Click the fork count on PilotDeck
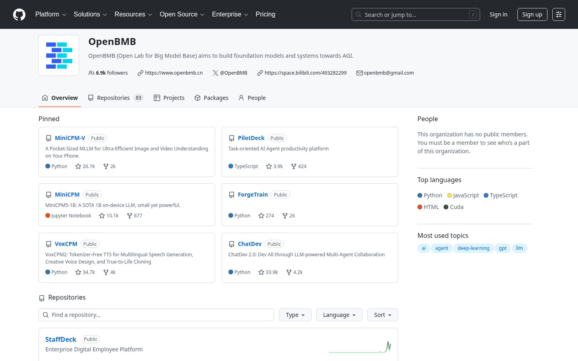The width and height of the screenshot is (578, 361). (x=299, y=166)
